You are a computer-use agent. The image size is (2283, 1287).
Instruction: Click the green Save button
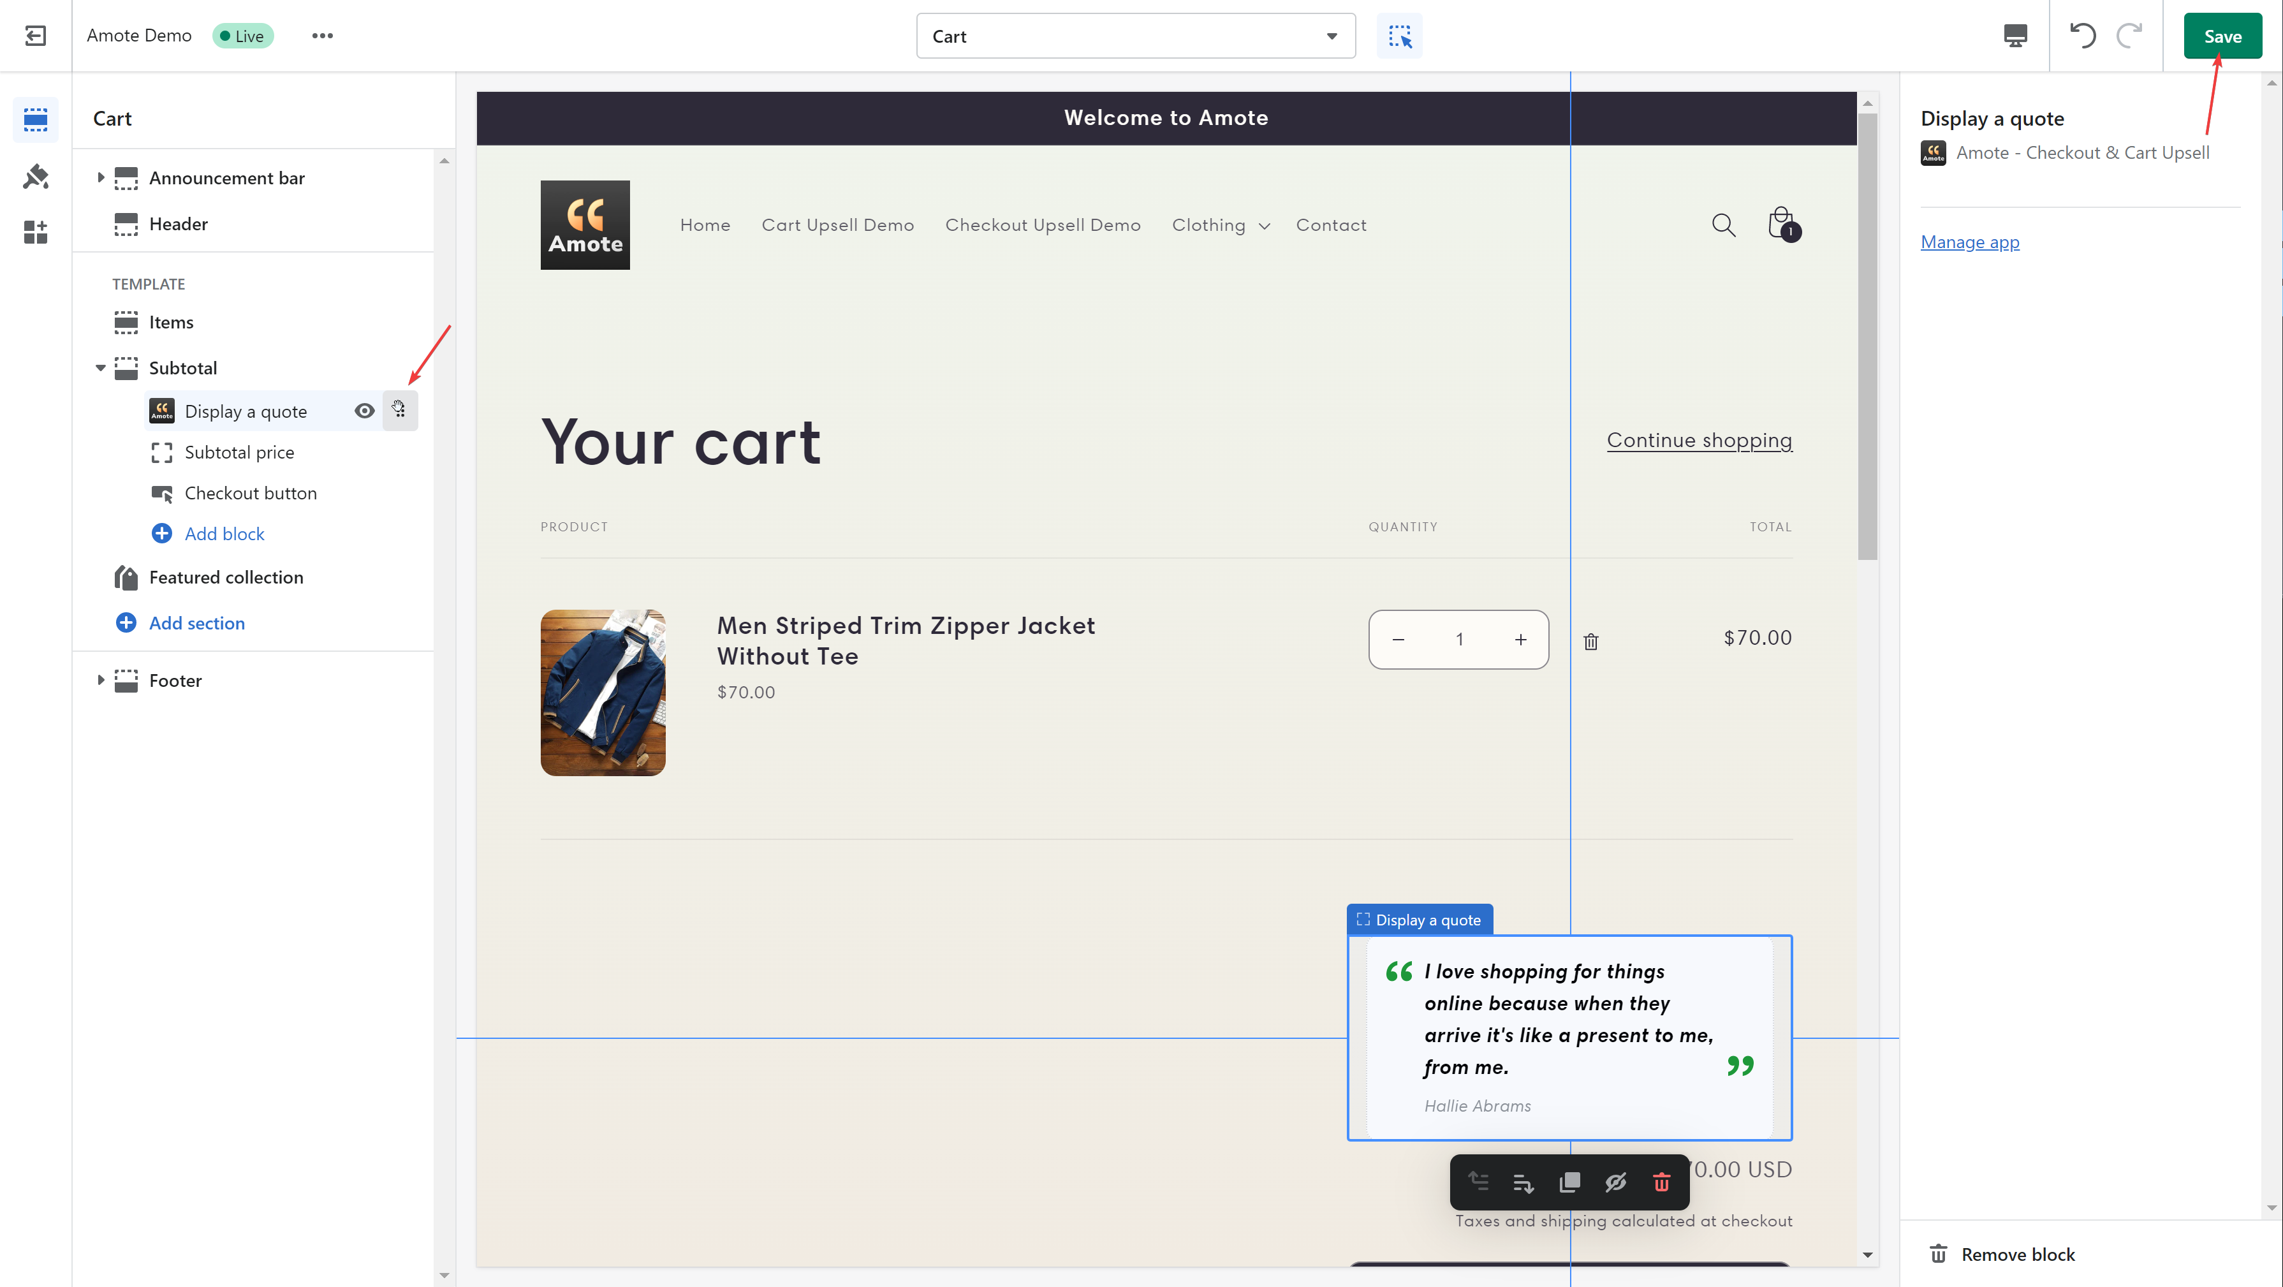(2222, 36)
